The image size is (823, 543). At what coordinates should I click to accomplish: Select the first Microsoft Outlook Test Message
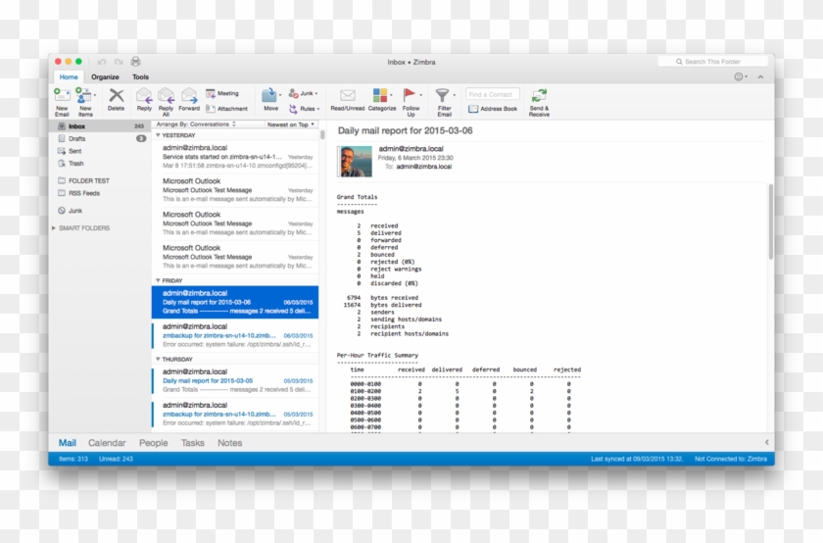click(x=236, y=190)
